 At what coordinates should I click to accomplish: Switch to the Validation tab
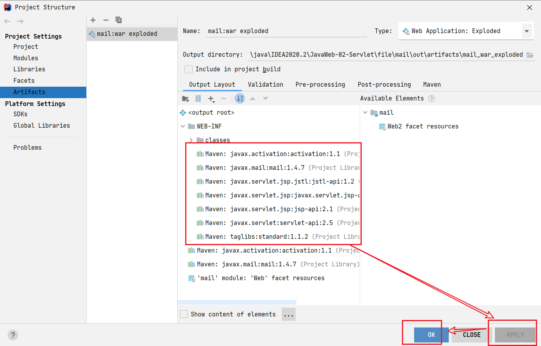[x=265, y=85]
